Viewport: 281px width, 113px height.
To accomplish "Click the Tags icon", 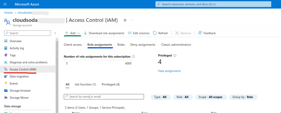I will coord(6,55).
